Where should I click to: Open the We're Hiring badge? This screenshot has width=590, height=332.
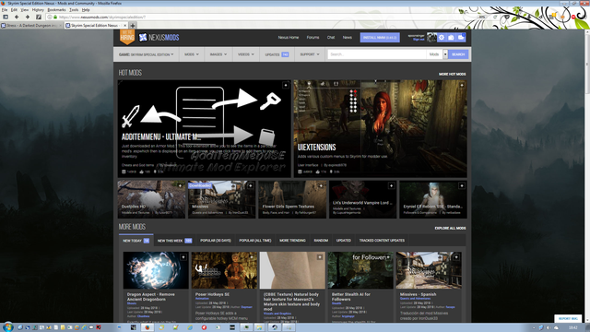click(x=127, y=37)
